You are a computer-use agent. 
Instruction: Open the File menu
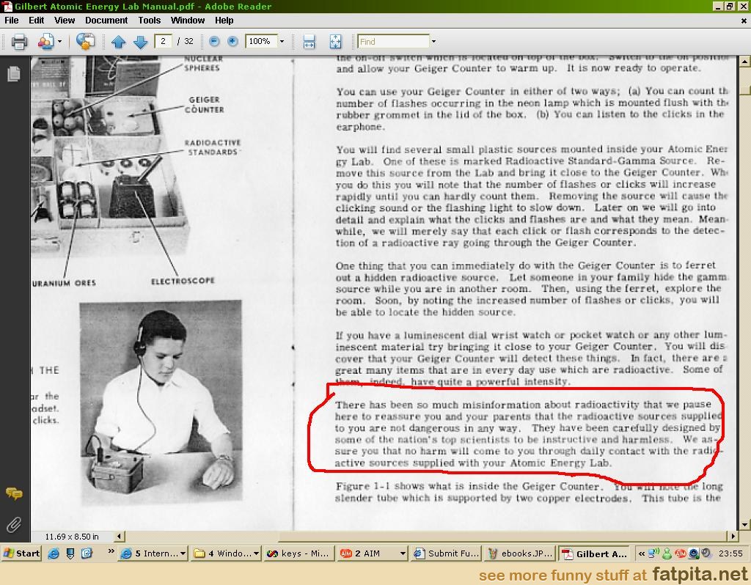point(12,21)
